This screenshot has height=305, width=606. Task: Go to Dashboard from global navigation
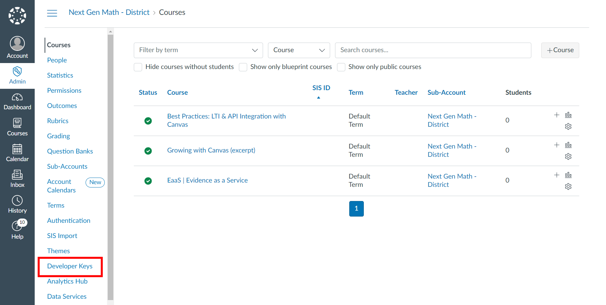coord(17,102)
